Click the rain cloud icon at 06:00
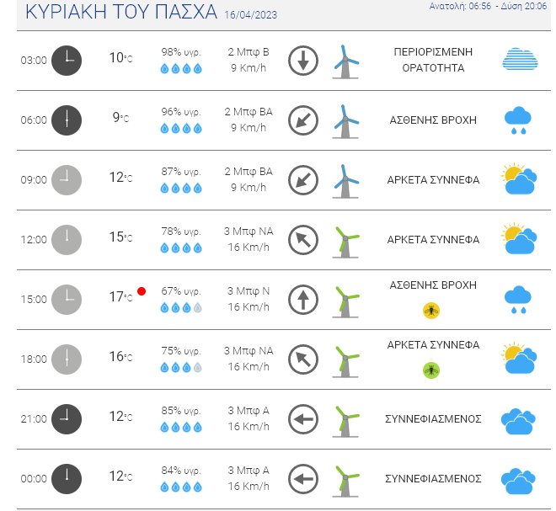Viewport: 556px width, 511px height. coord(518,120)
